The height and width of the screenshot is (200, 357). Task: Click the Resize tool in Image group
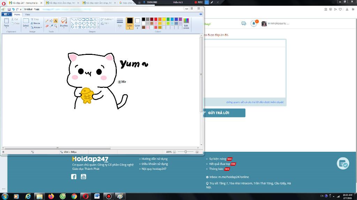[x=35, y=23]
